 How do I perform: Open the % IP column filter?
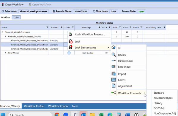click(x=120, y=27)
